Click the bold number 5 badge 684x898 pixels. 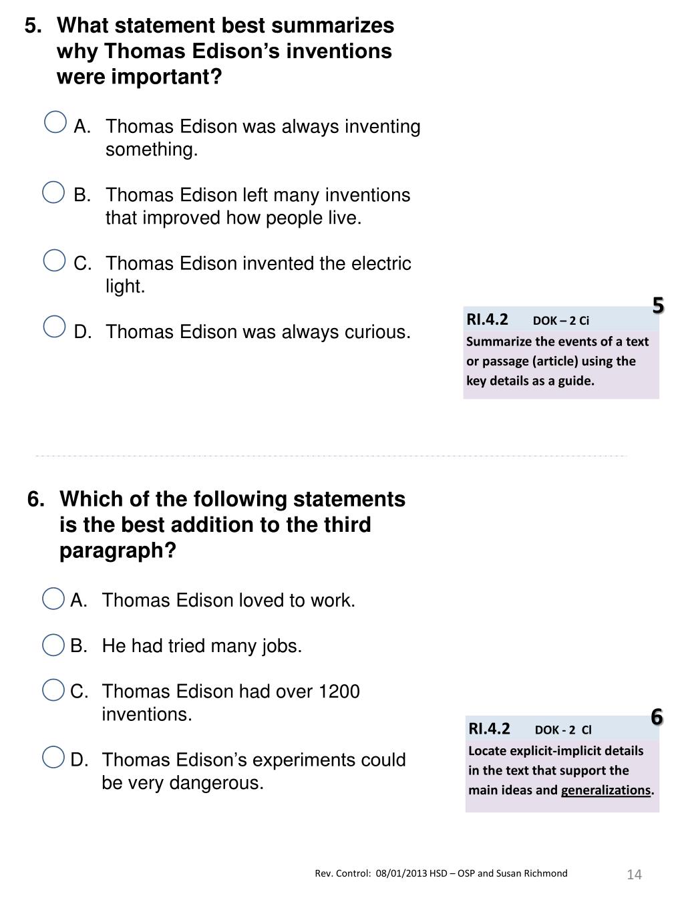point(658,306)
